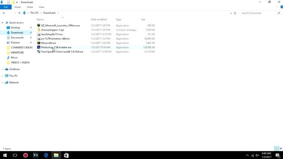The height and width of the screenshot is (159, 283).
Task: Click the 1/5/2017 9:39 AM date cell
Action: tap(100, 47)
